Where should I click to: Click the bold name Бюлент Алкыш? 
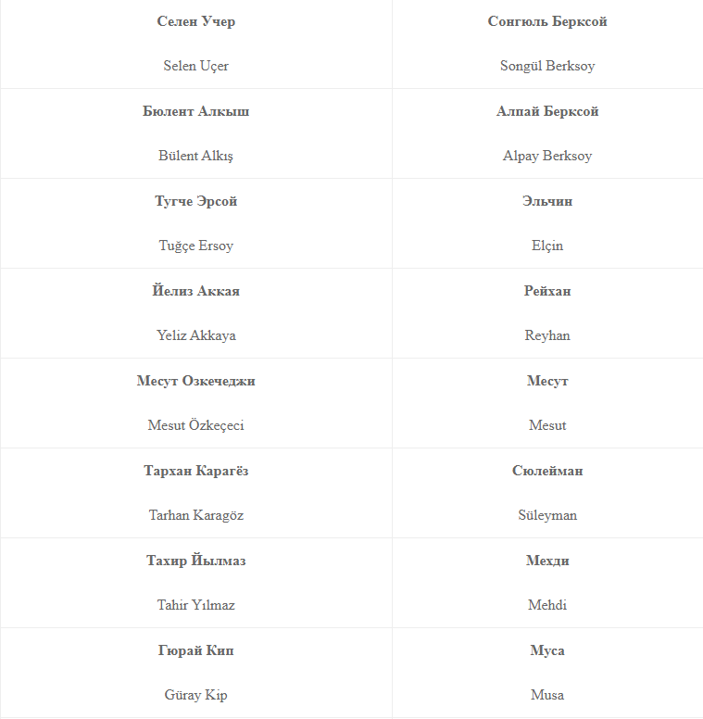click(195, 111)
